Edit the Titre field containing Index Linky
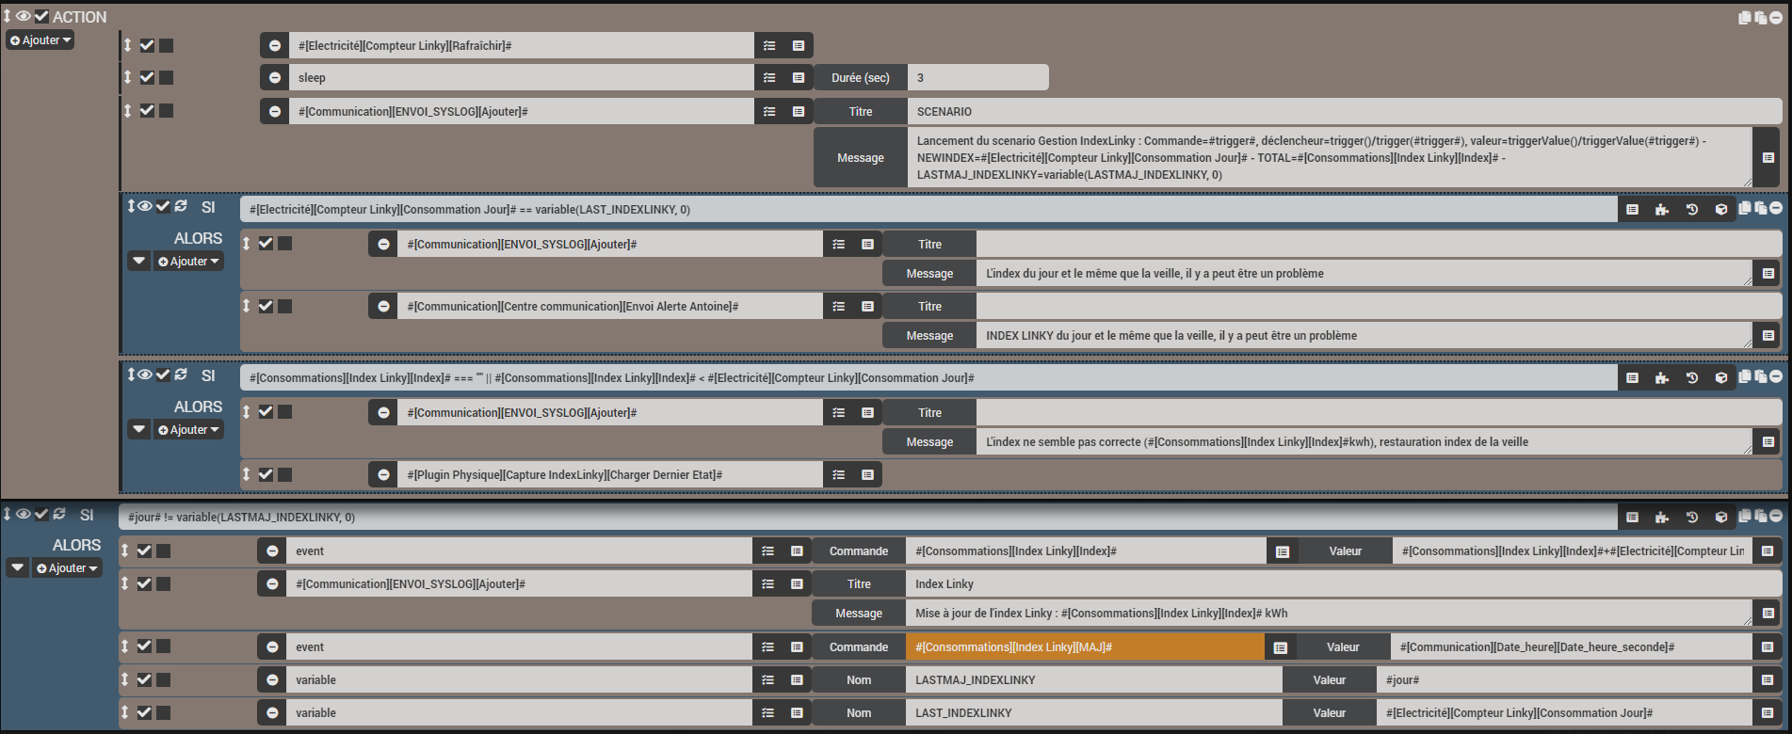Image resolution: width=1792 pixels, height=734 pixels. (1343, 583)
